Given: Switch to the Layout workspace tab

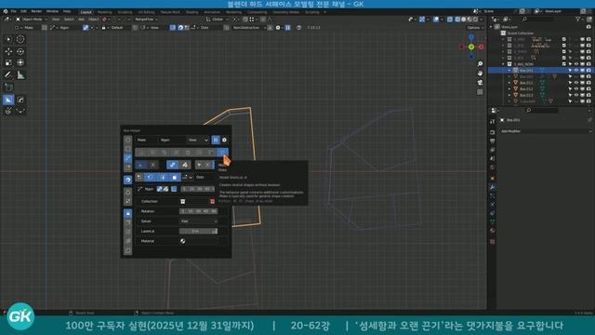Looking at the screenshot, I should (86, 12).
